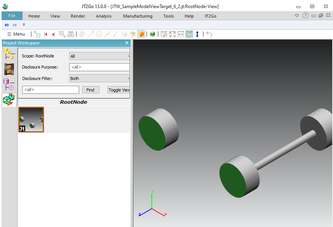Click the blue vertical double arrow icon
Screen dimensions: 333x227
(x=197, y=34)
